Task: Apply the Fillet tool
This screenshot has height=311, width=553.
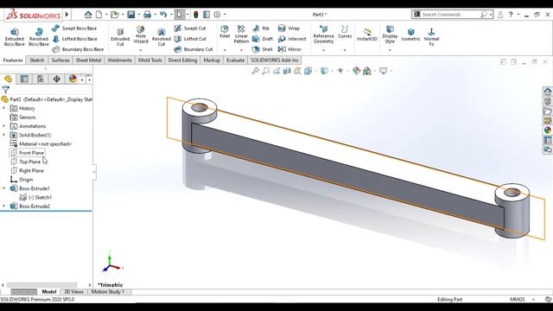Action: 225,32
